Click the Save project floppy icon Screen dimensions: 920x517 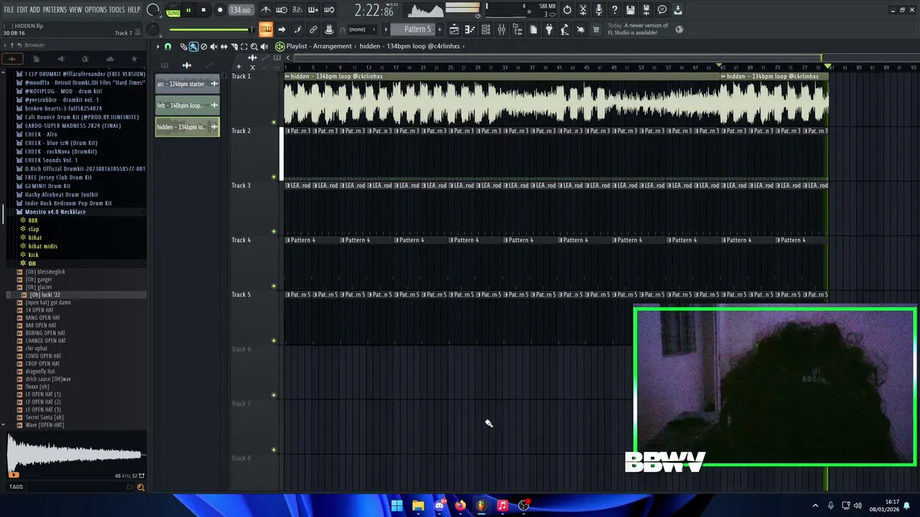coord(630,10)
